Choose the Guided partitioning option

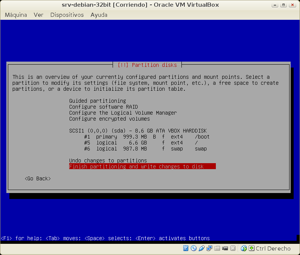point(97,101)
